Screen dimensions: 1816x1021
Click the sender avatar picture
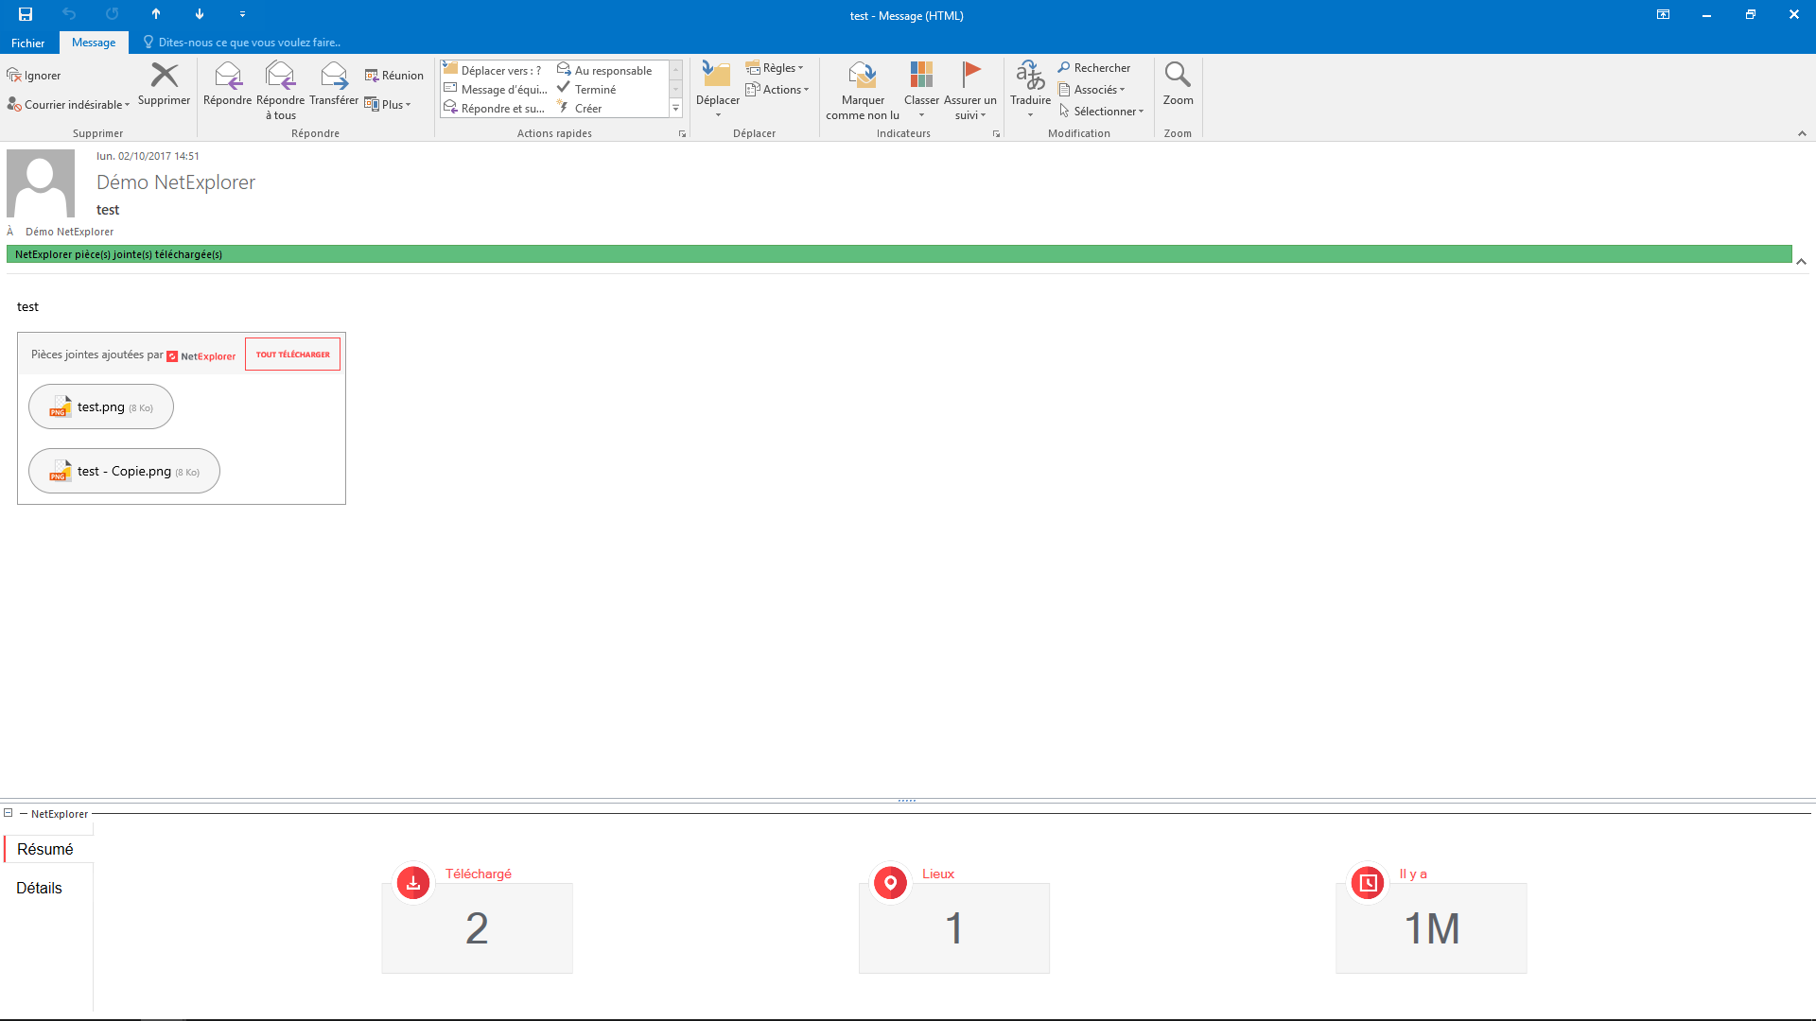tap(41, 183)
